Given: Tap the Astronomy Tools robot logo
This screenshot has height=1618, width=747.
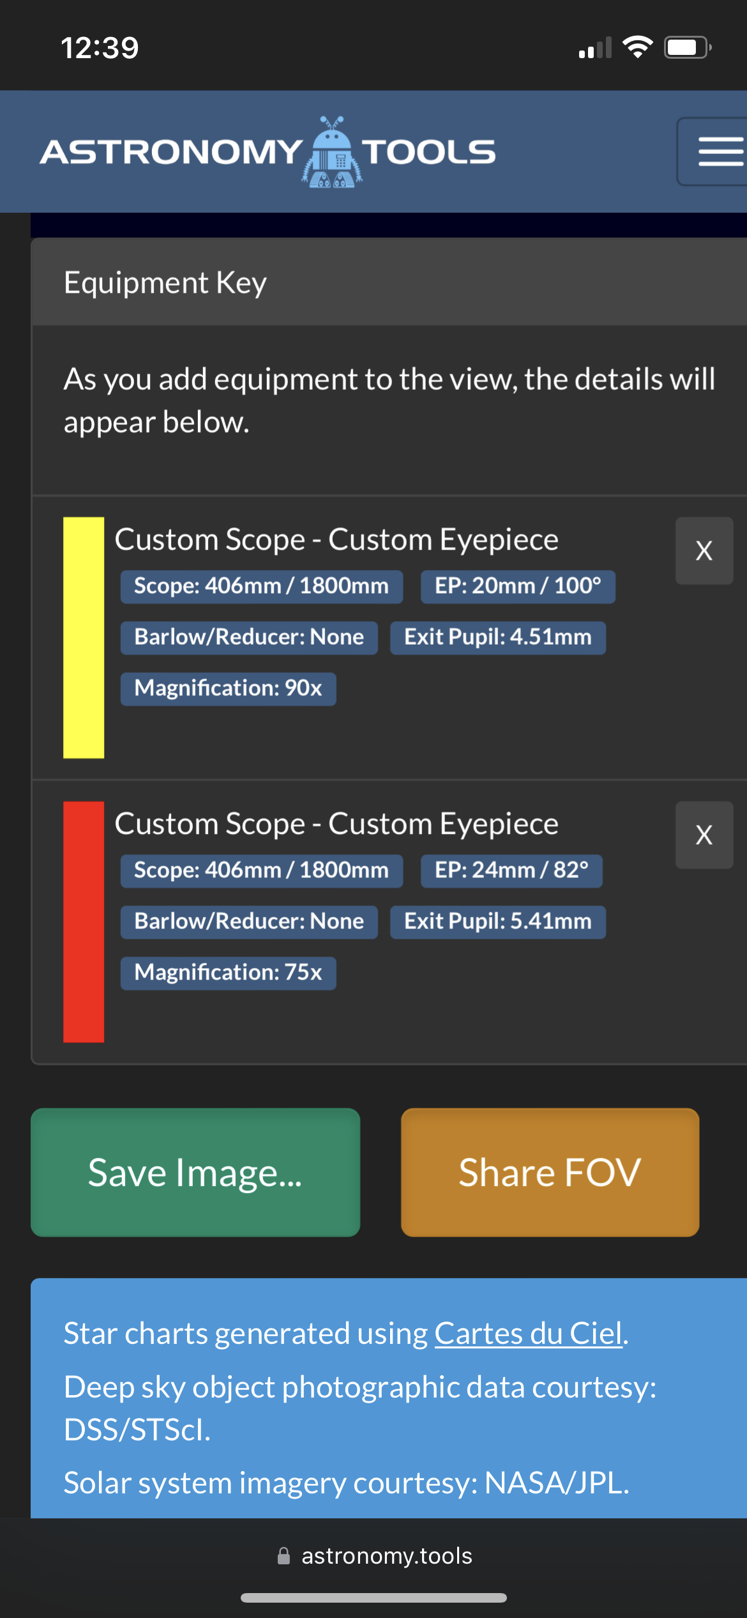Looking at the screenshot, I should pos(332,152).
